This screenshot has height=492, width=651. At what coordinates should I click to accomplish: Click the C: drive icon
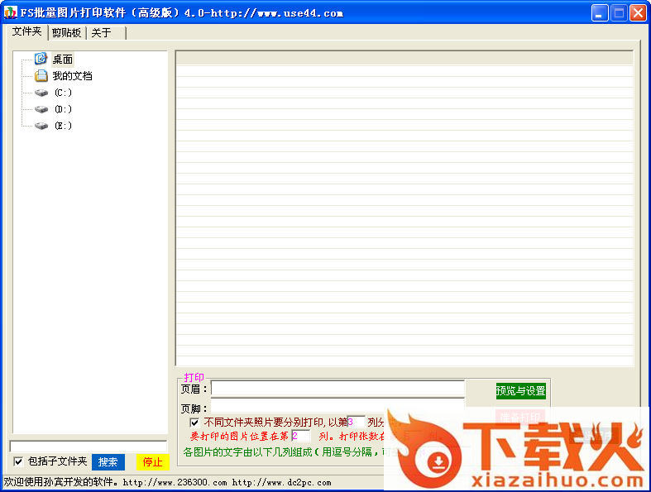click(41, 93)
